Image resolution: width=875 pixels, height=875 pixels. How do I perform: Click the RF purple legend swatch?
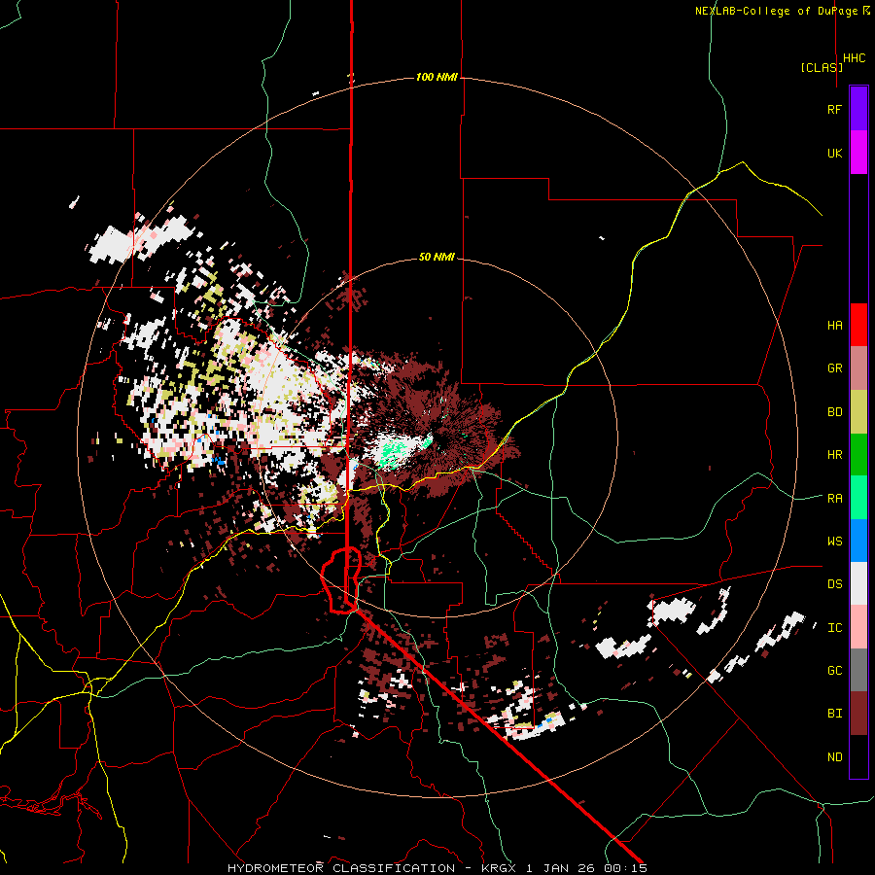coord(858,109)
